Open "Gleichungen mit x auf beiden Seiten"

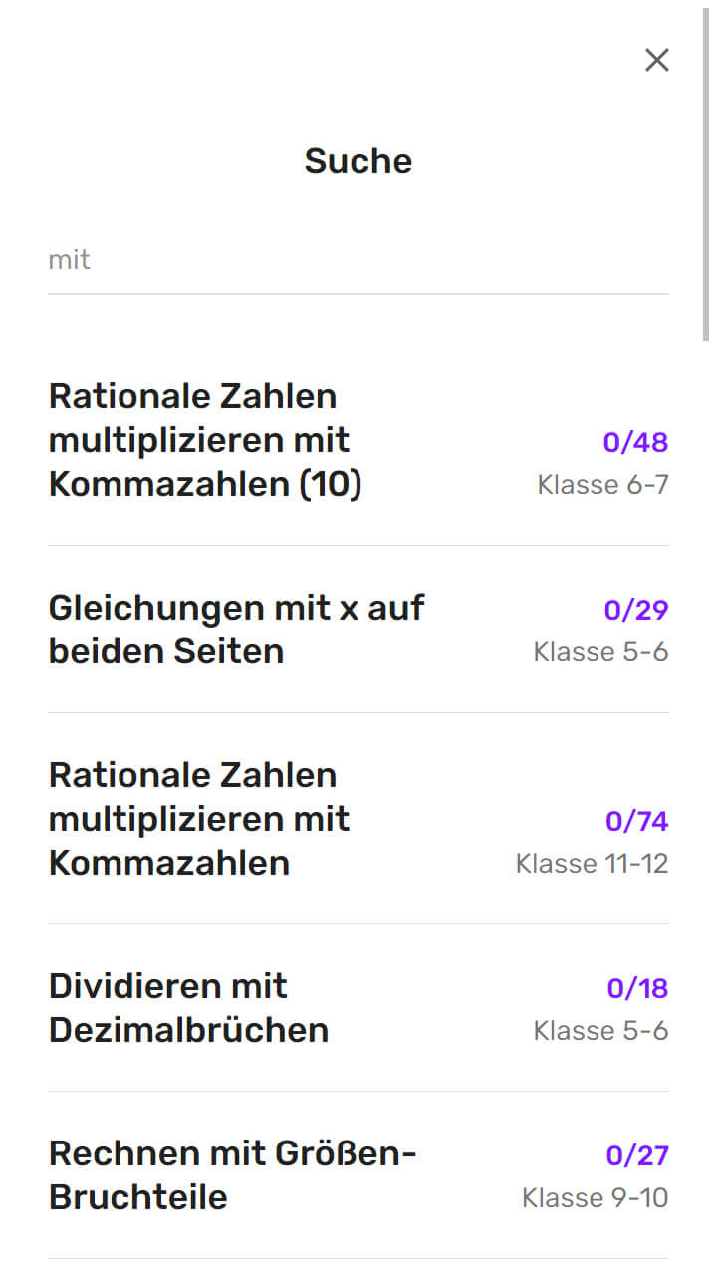(236, 629)
